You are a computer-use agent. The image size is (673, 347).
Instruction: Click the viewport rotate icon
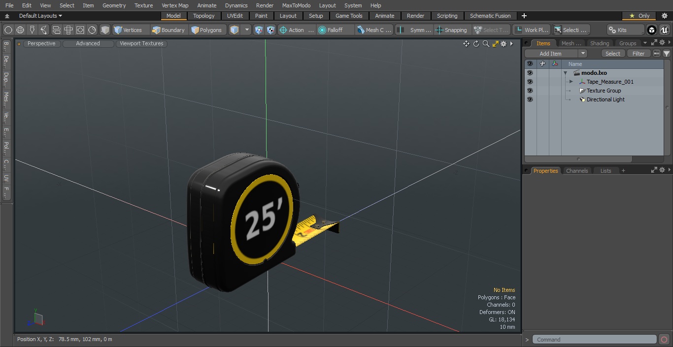(476, 44)
